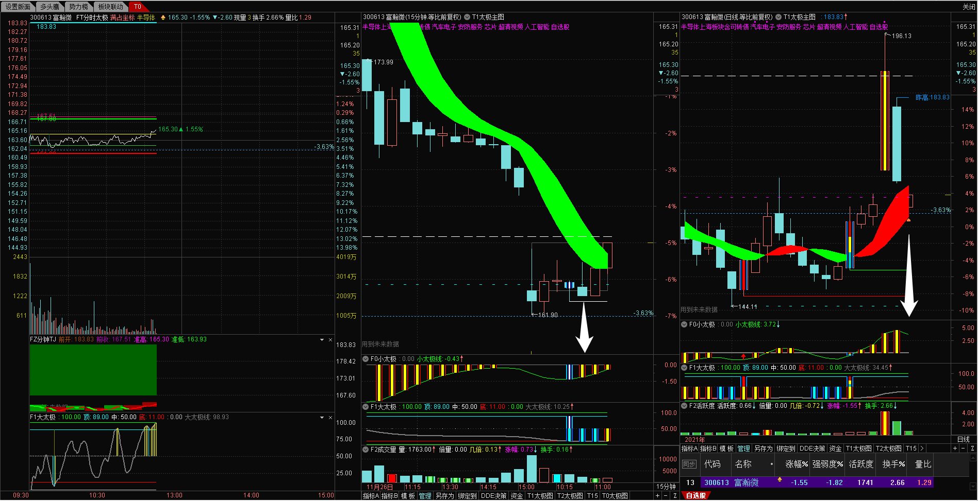Collapse the F0小太极 indicator in daily chart
Viewport: 978px width, 501px height.
684,324
